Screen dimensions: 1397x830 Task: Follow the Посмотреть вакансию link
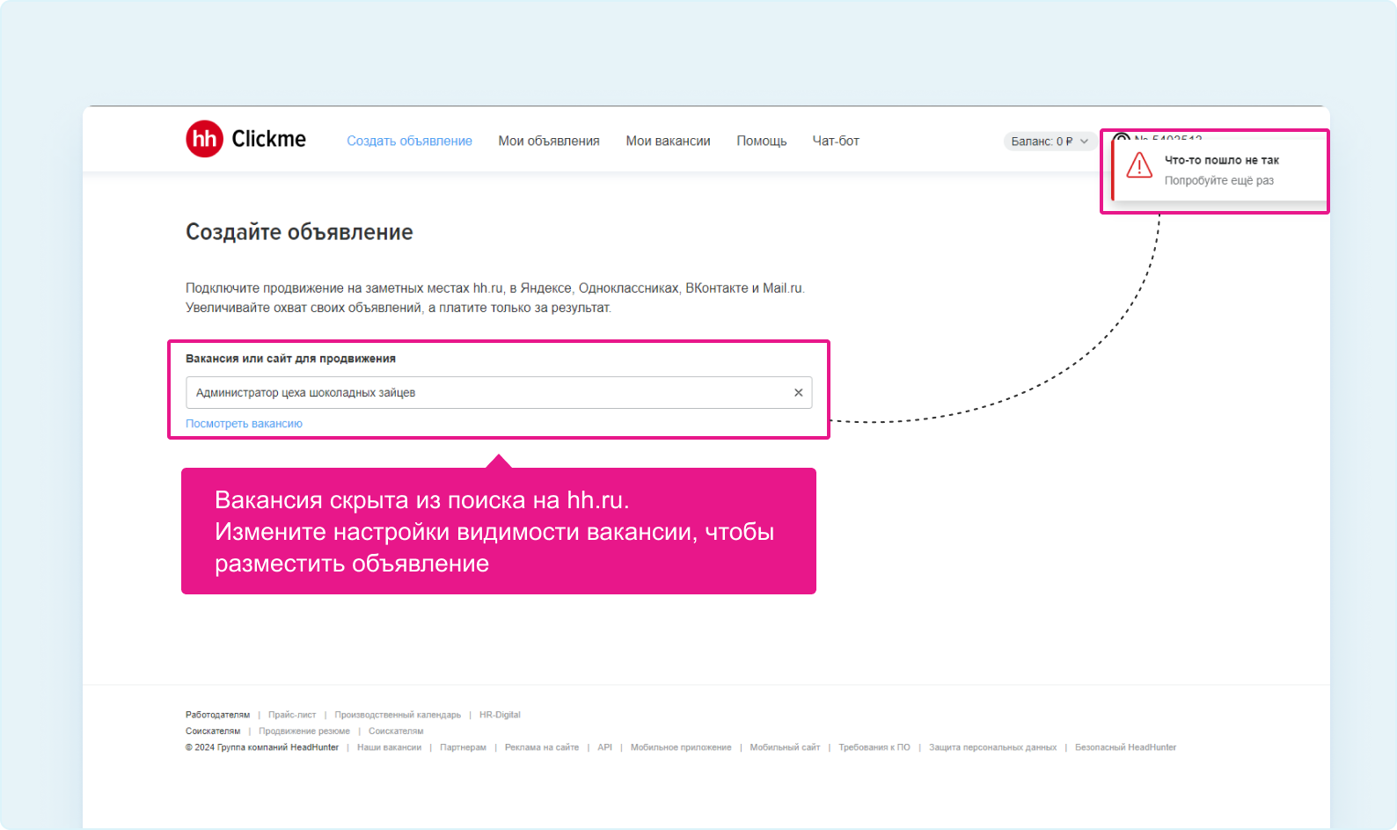244,424
